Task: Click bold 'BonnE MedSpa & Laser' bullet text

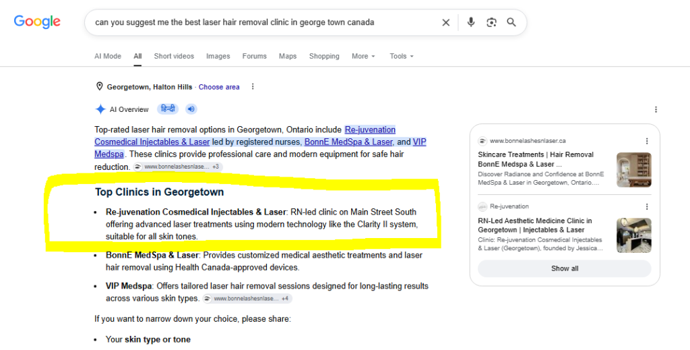Action: point(152,256)
